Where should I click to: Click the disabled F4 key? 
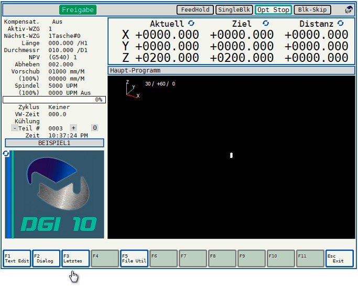click(x=105, y=259)
